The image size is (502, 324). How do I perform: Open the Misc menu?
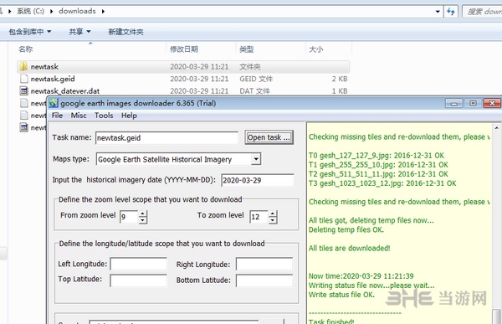click(x=79, y=116)
